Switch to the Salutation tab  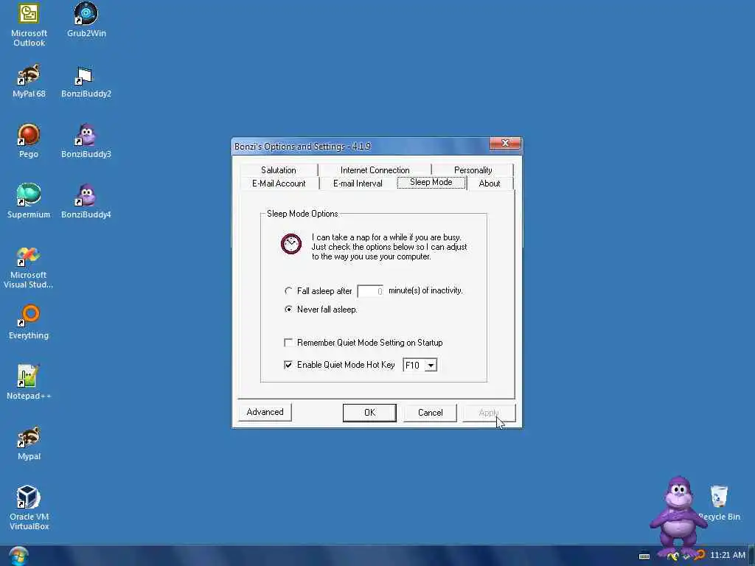point(278,170)
